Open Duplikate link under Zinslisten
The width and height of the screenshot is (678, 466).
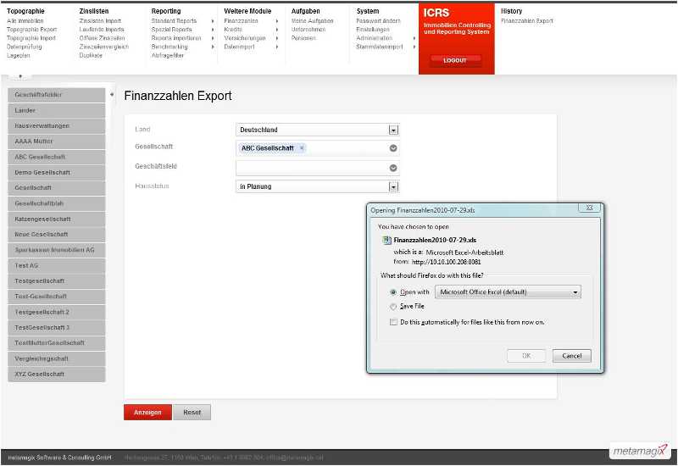pyautogui.click(x=91, y=55)
